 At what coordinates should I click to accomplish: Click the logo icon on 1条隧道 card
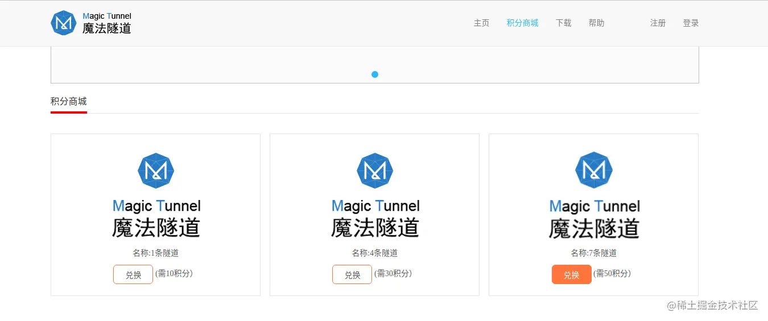(x=156, y=170)
